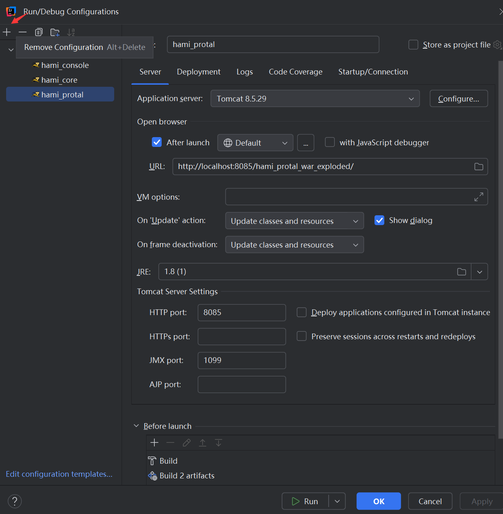Open the On 'Update' action dropdown
This screenshot has width=503, height=514.
tap(295, 221)
